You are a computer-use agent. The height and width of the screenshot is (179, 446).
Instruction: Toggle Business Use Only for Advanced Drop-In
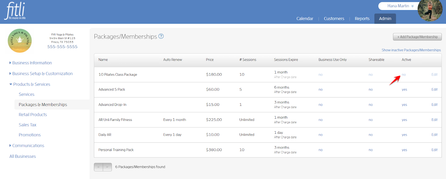pyautogui.click(x=321, y=105)
